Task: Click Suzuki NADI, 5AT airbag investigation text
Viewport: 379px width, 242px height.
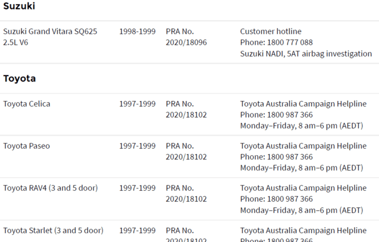Action: (306, 54)
